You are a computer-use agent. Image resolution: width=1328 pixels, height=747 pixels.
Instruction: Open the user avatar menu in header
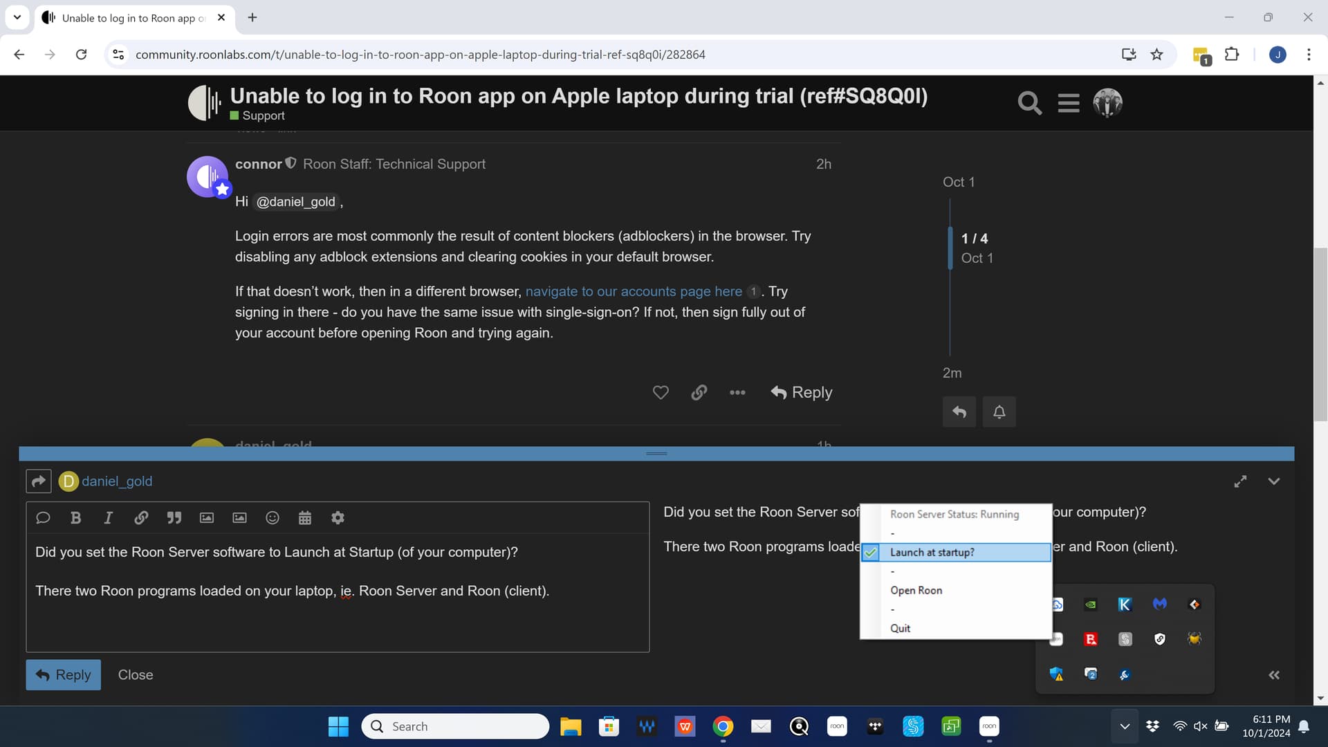tap(1107, 102)
